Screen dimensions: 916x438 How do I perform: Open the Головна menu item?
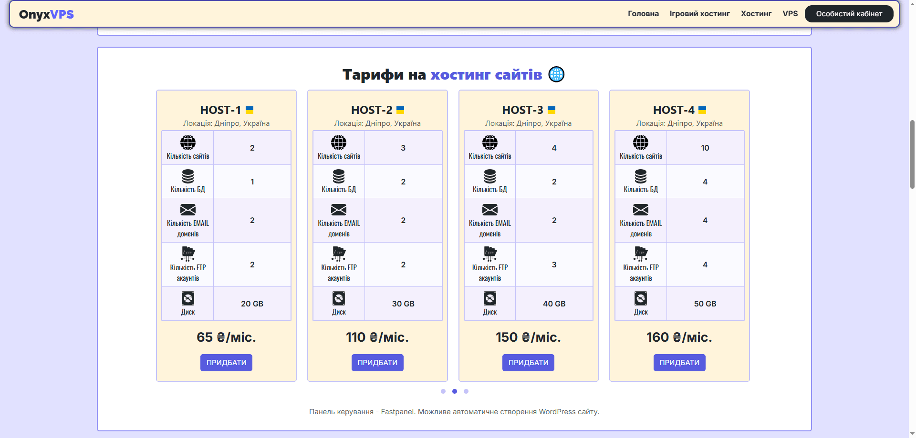click(x=643, y=14)
